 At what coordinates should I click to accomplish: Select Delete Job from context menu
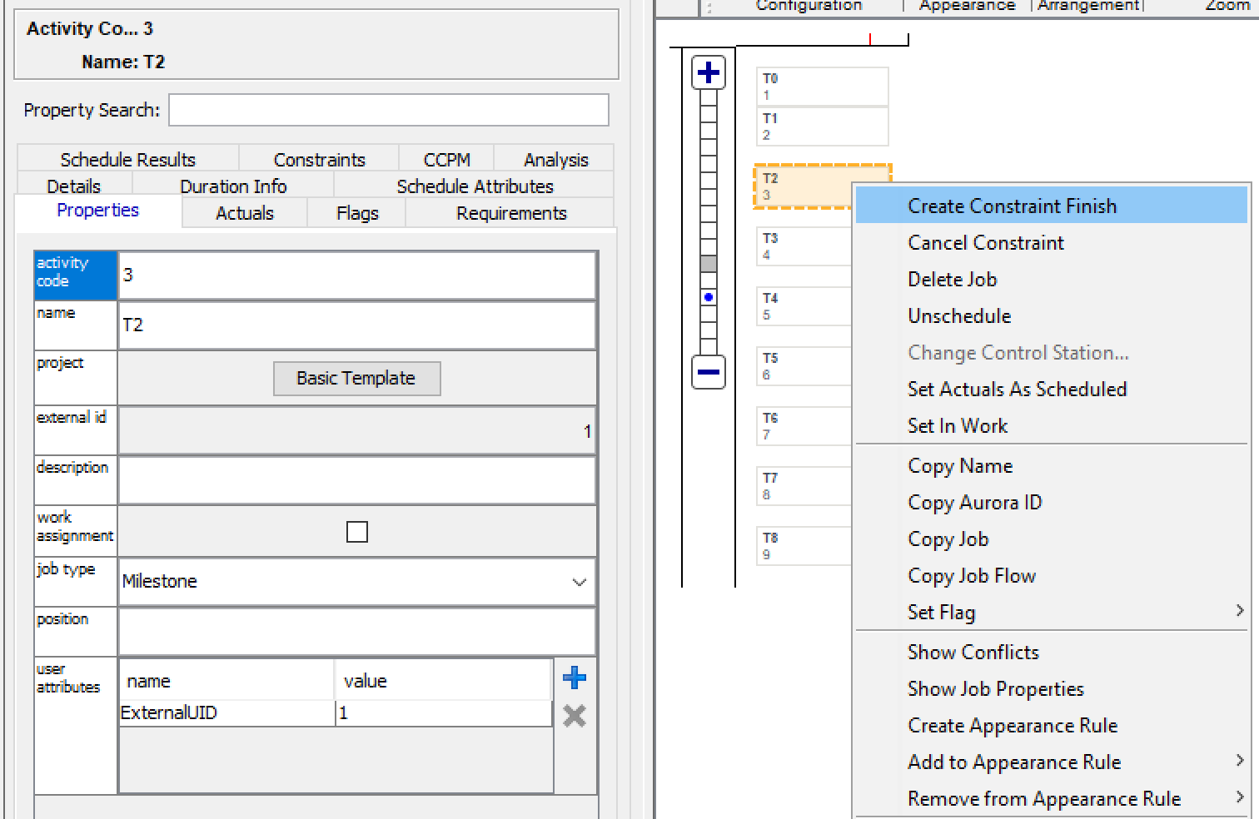pyautogui.click(x=952, y=280)
